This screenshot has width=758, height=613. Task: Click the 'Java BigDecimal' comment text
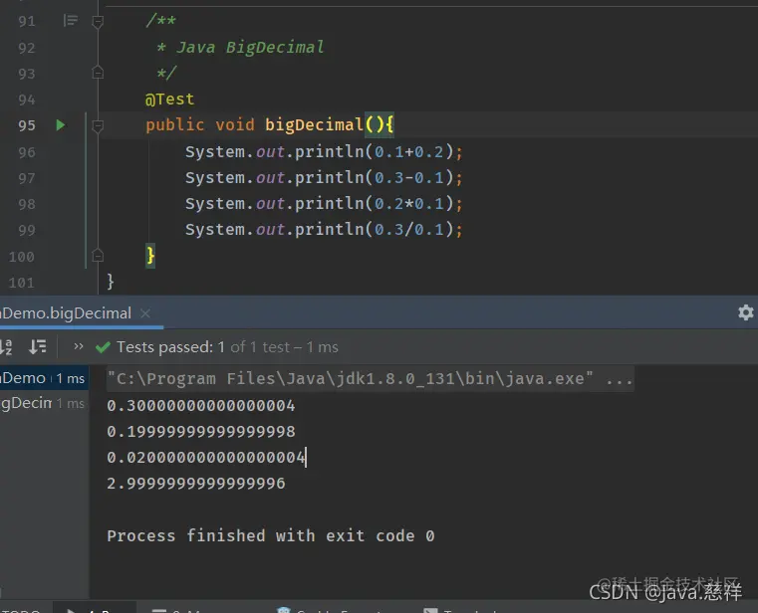tap(250, 48)
